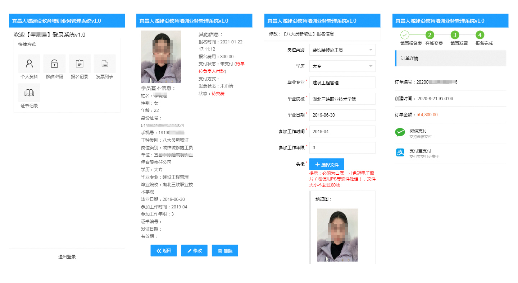Click the 毕业专业 input field
The height and width of the screenshot is (283, 518).
(342, 82)
